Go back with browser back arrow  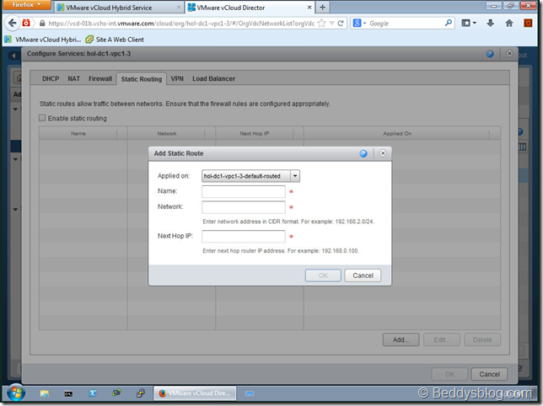[x=12, y=24]
